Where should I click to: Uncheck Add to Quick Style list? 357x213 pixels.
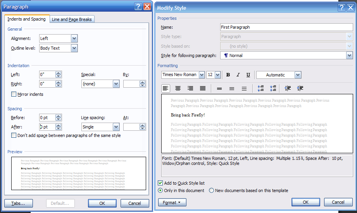tap(160, 183)
